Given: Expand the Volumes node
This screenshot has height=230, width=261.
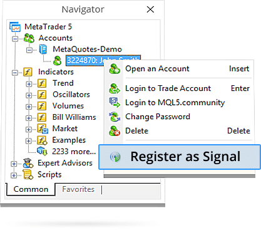Looking at the screenshot, I should coord(29,107).
